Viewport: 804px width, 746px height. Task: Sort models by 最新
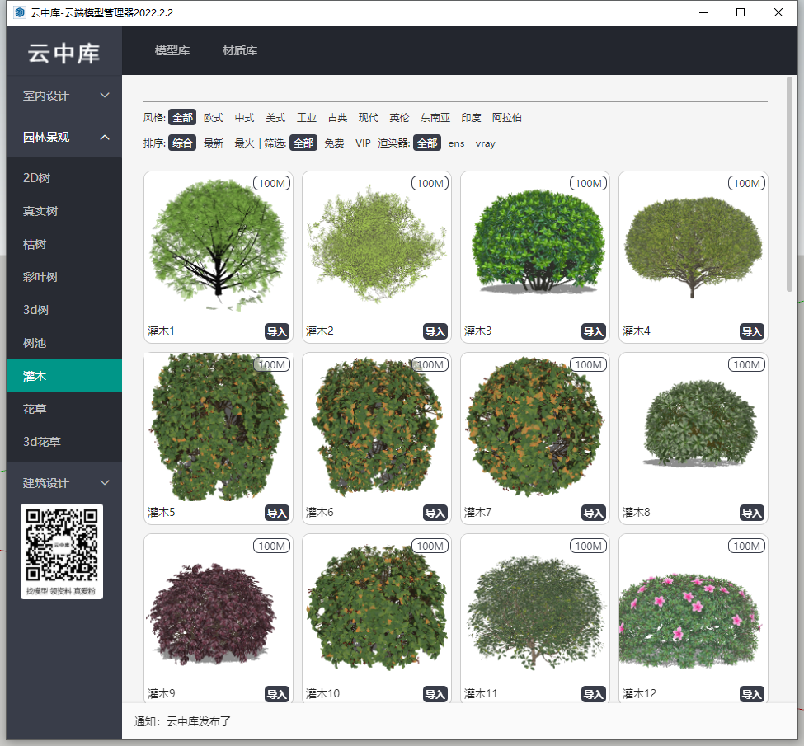coord(214,143)
